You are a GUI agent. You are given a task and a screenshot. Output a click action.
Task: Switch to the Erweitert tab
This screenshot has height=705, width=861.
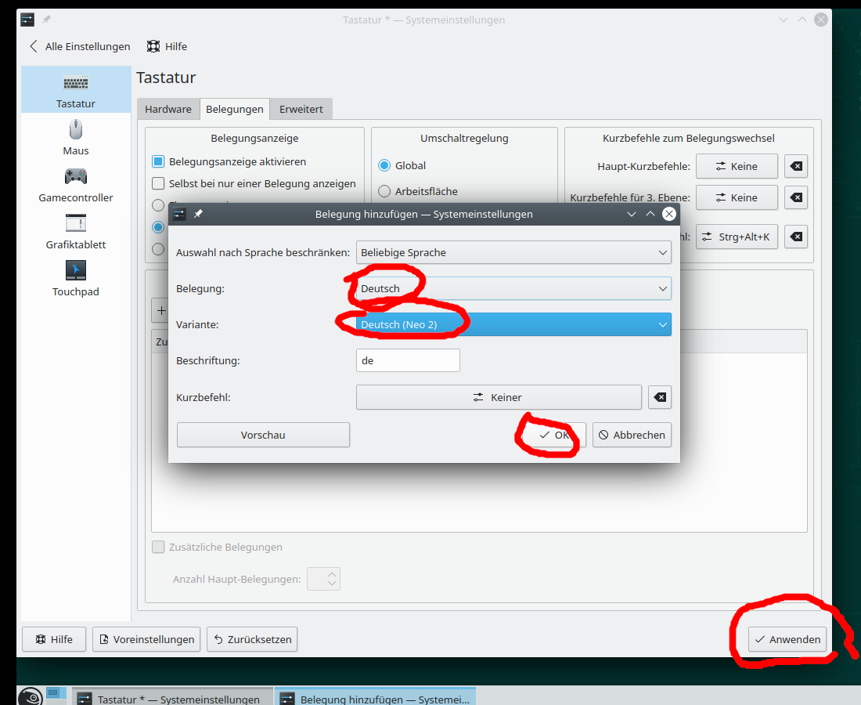[301, 110]
